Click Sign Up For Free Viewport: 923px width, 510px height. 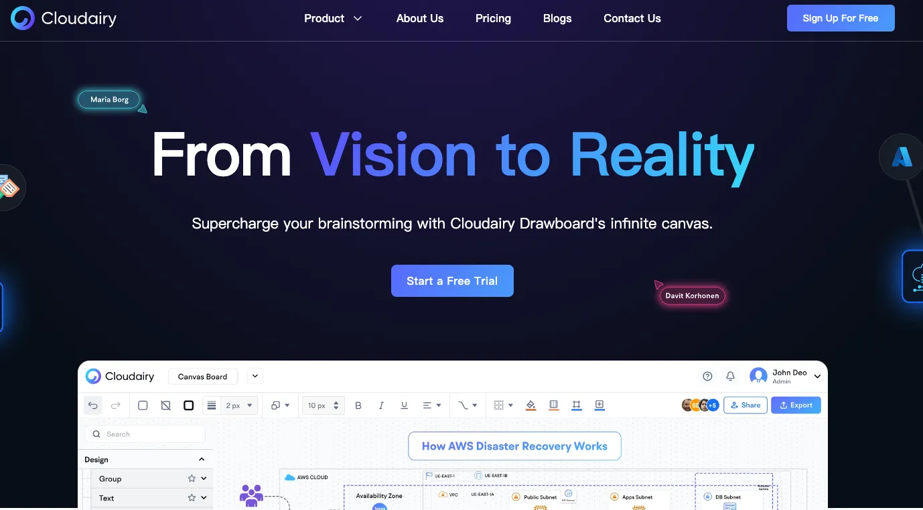841,18
